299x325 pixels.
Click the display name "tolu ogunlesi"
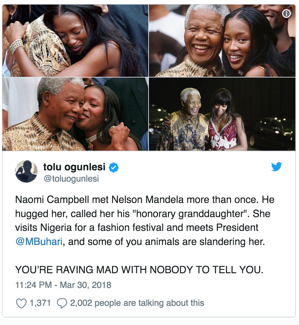[x=74, y=168]
